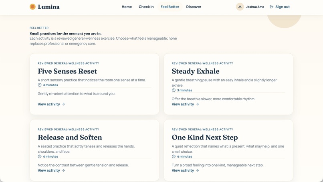Click the Lumina sun logo icon

pos(32,7)
